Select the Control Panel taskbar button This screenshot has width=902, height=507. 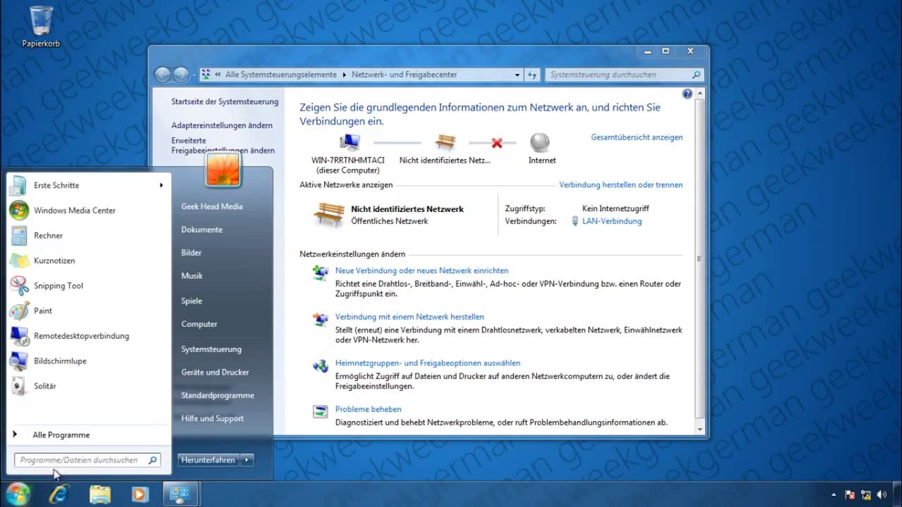(180, 494)
